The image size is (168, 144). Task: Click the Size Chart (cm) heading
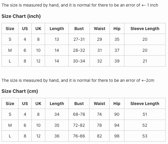pyautogui.click(x=20, y=91)
